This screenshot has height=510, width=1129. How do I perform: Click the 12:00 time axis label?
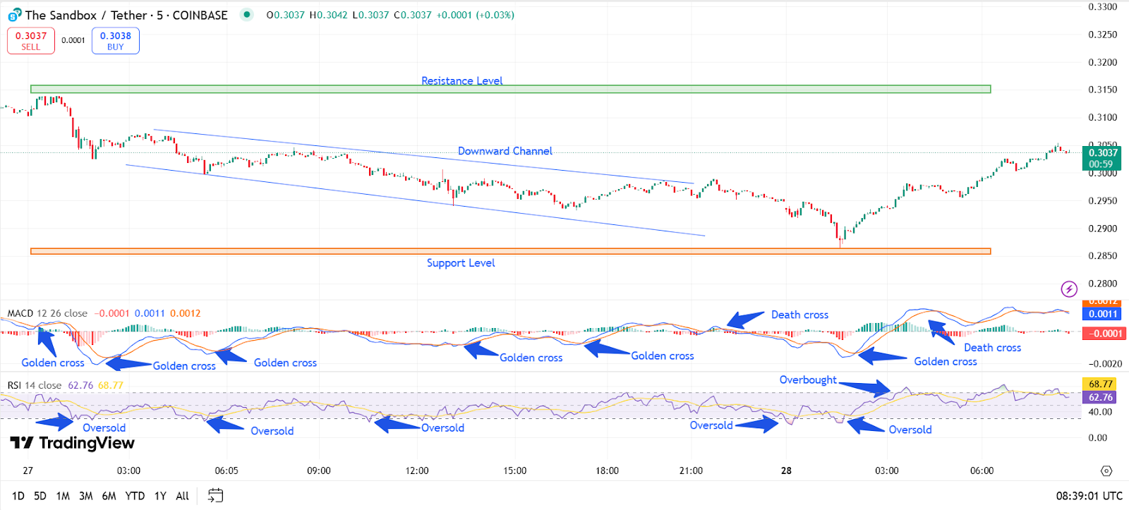pyautogui.click(x=417, y=470)
